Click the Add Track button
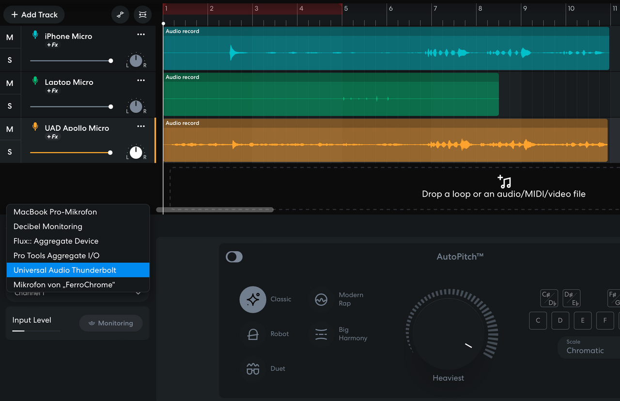620x401 pixels. pyautogui.click(x=34, y=15)
